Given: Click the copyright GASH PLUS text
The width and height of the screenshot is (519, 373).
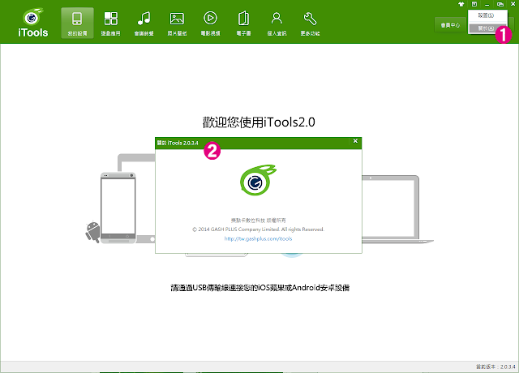Looking at the screenshot, I should [258, 229].
